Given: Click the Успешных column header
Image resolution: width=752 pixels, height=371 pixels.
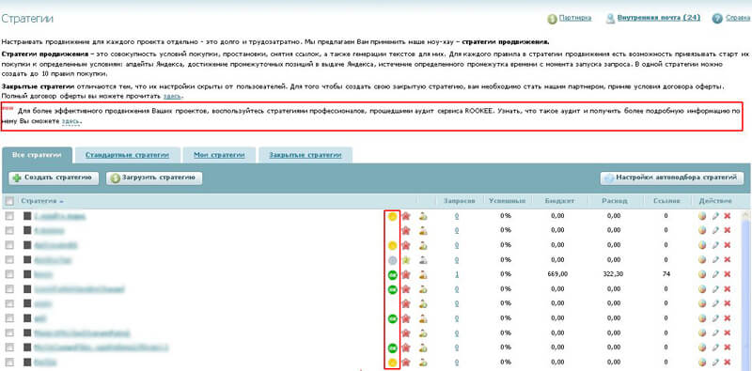Looking at the screenshot, I should pyautogui.click(x=507, y=201).
